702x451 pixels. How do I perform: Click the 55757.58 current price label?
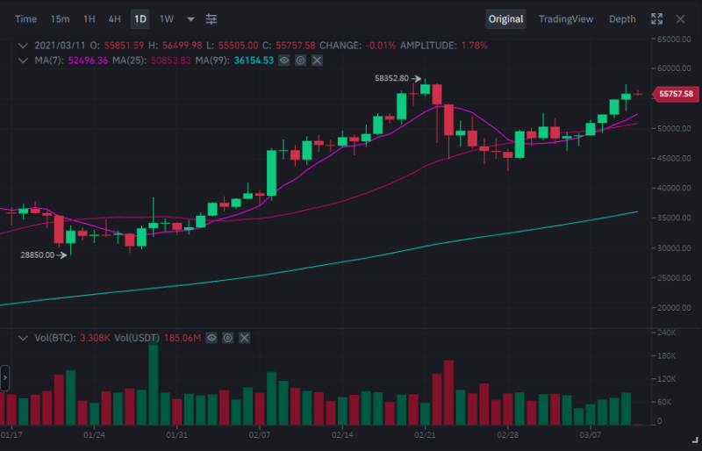[676, 94]
